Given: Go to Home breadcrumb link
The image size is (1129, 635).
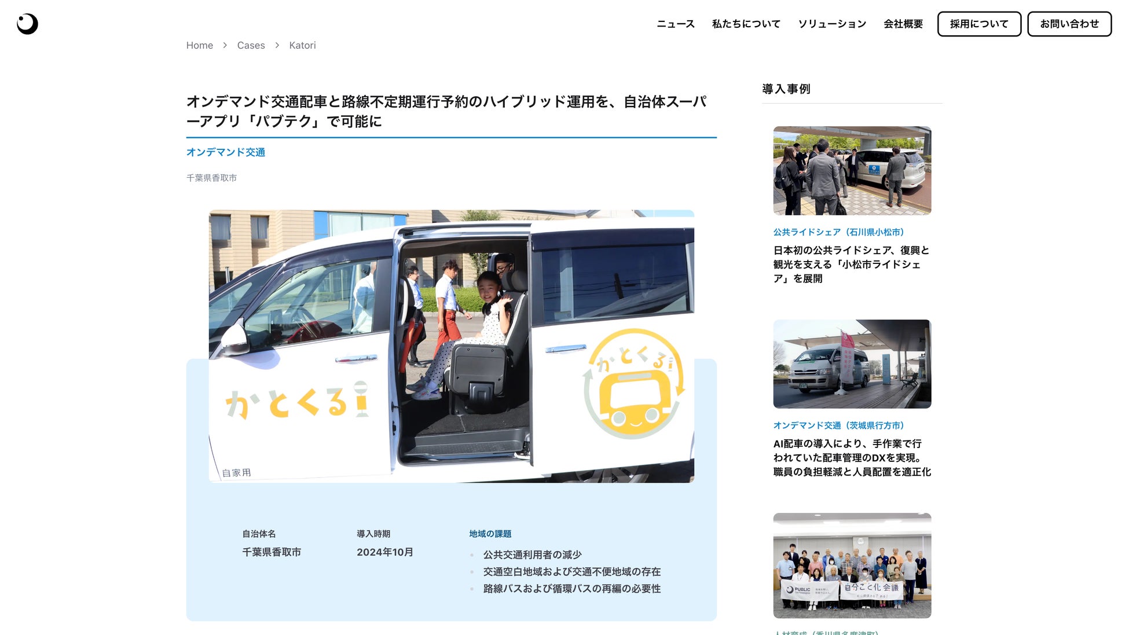Looking at the screenshot, I should pyautogui.click(x=199, y=45).
